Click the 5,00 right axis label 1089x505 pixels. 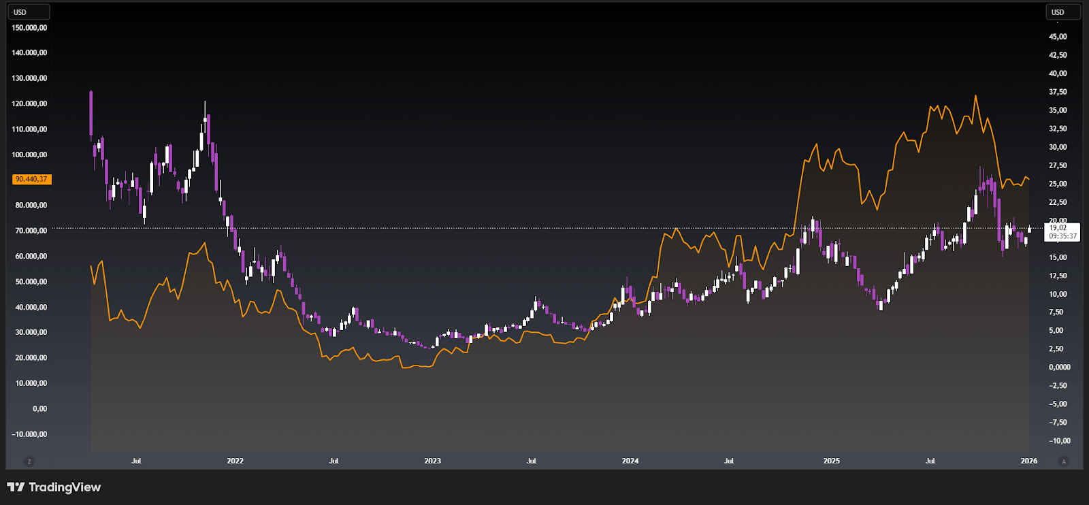pyautogui.click(x=1056, y=330)
